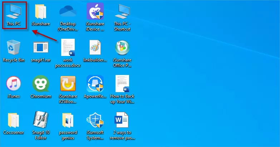
Task: Select the iSunshare folder icon
Action: tap(41, 11)
